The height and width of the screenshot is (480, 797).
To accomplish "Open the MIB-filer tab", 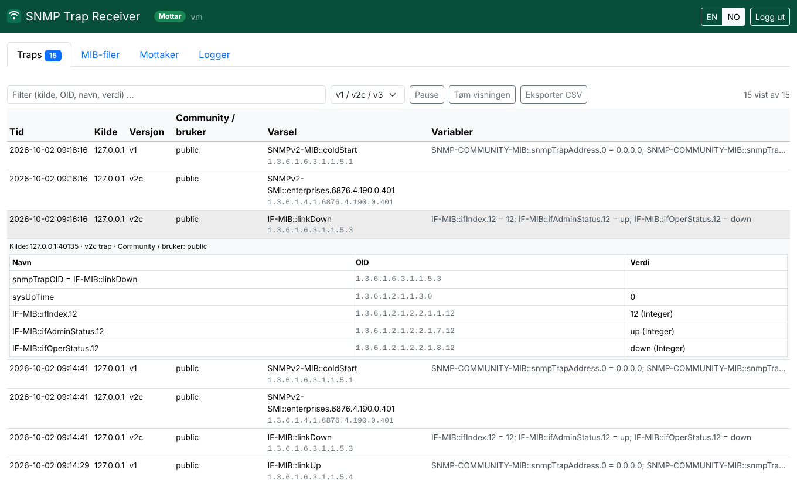I will coord(100,54).
